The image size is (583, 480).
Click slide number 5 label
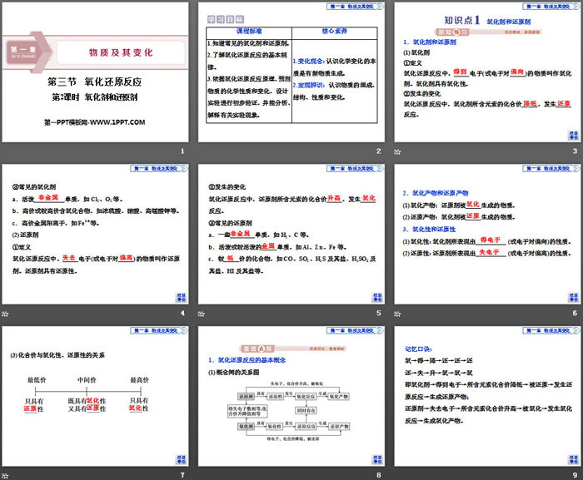pos(378,313)
